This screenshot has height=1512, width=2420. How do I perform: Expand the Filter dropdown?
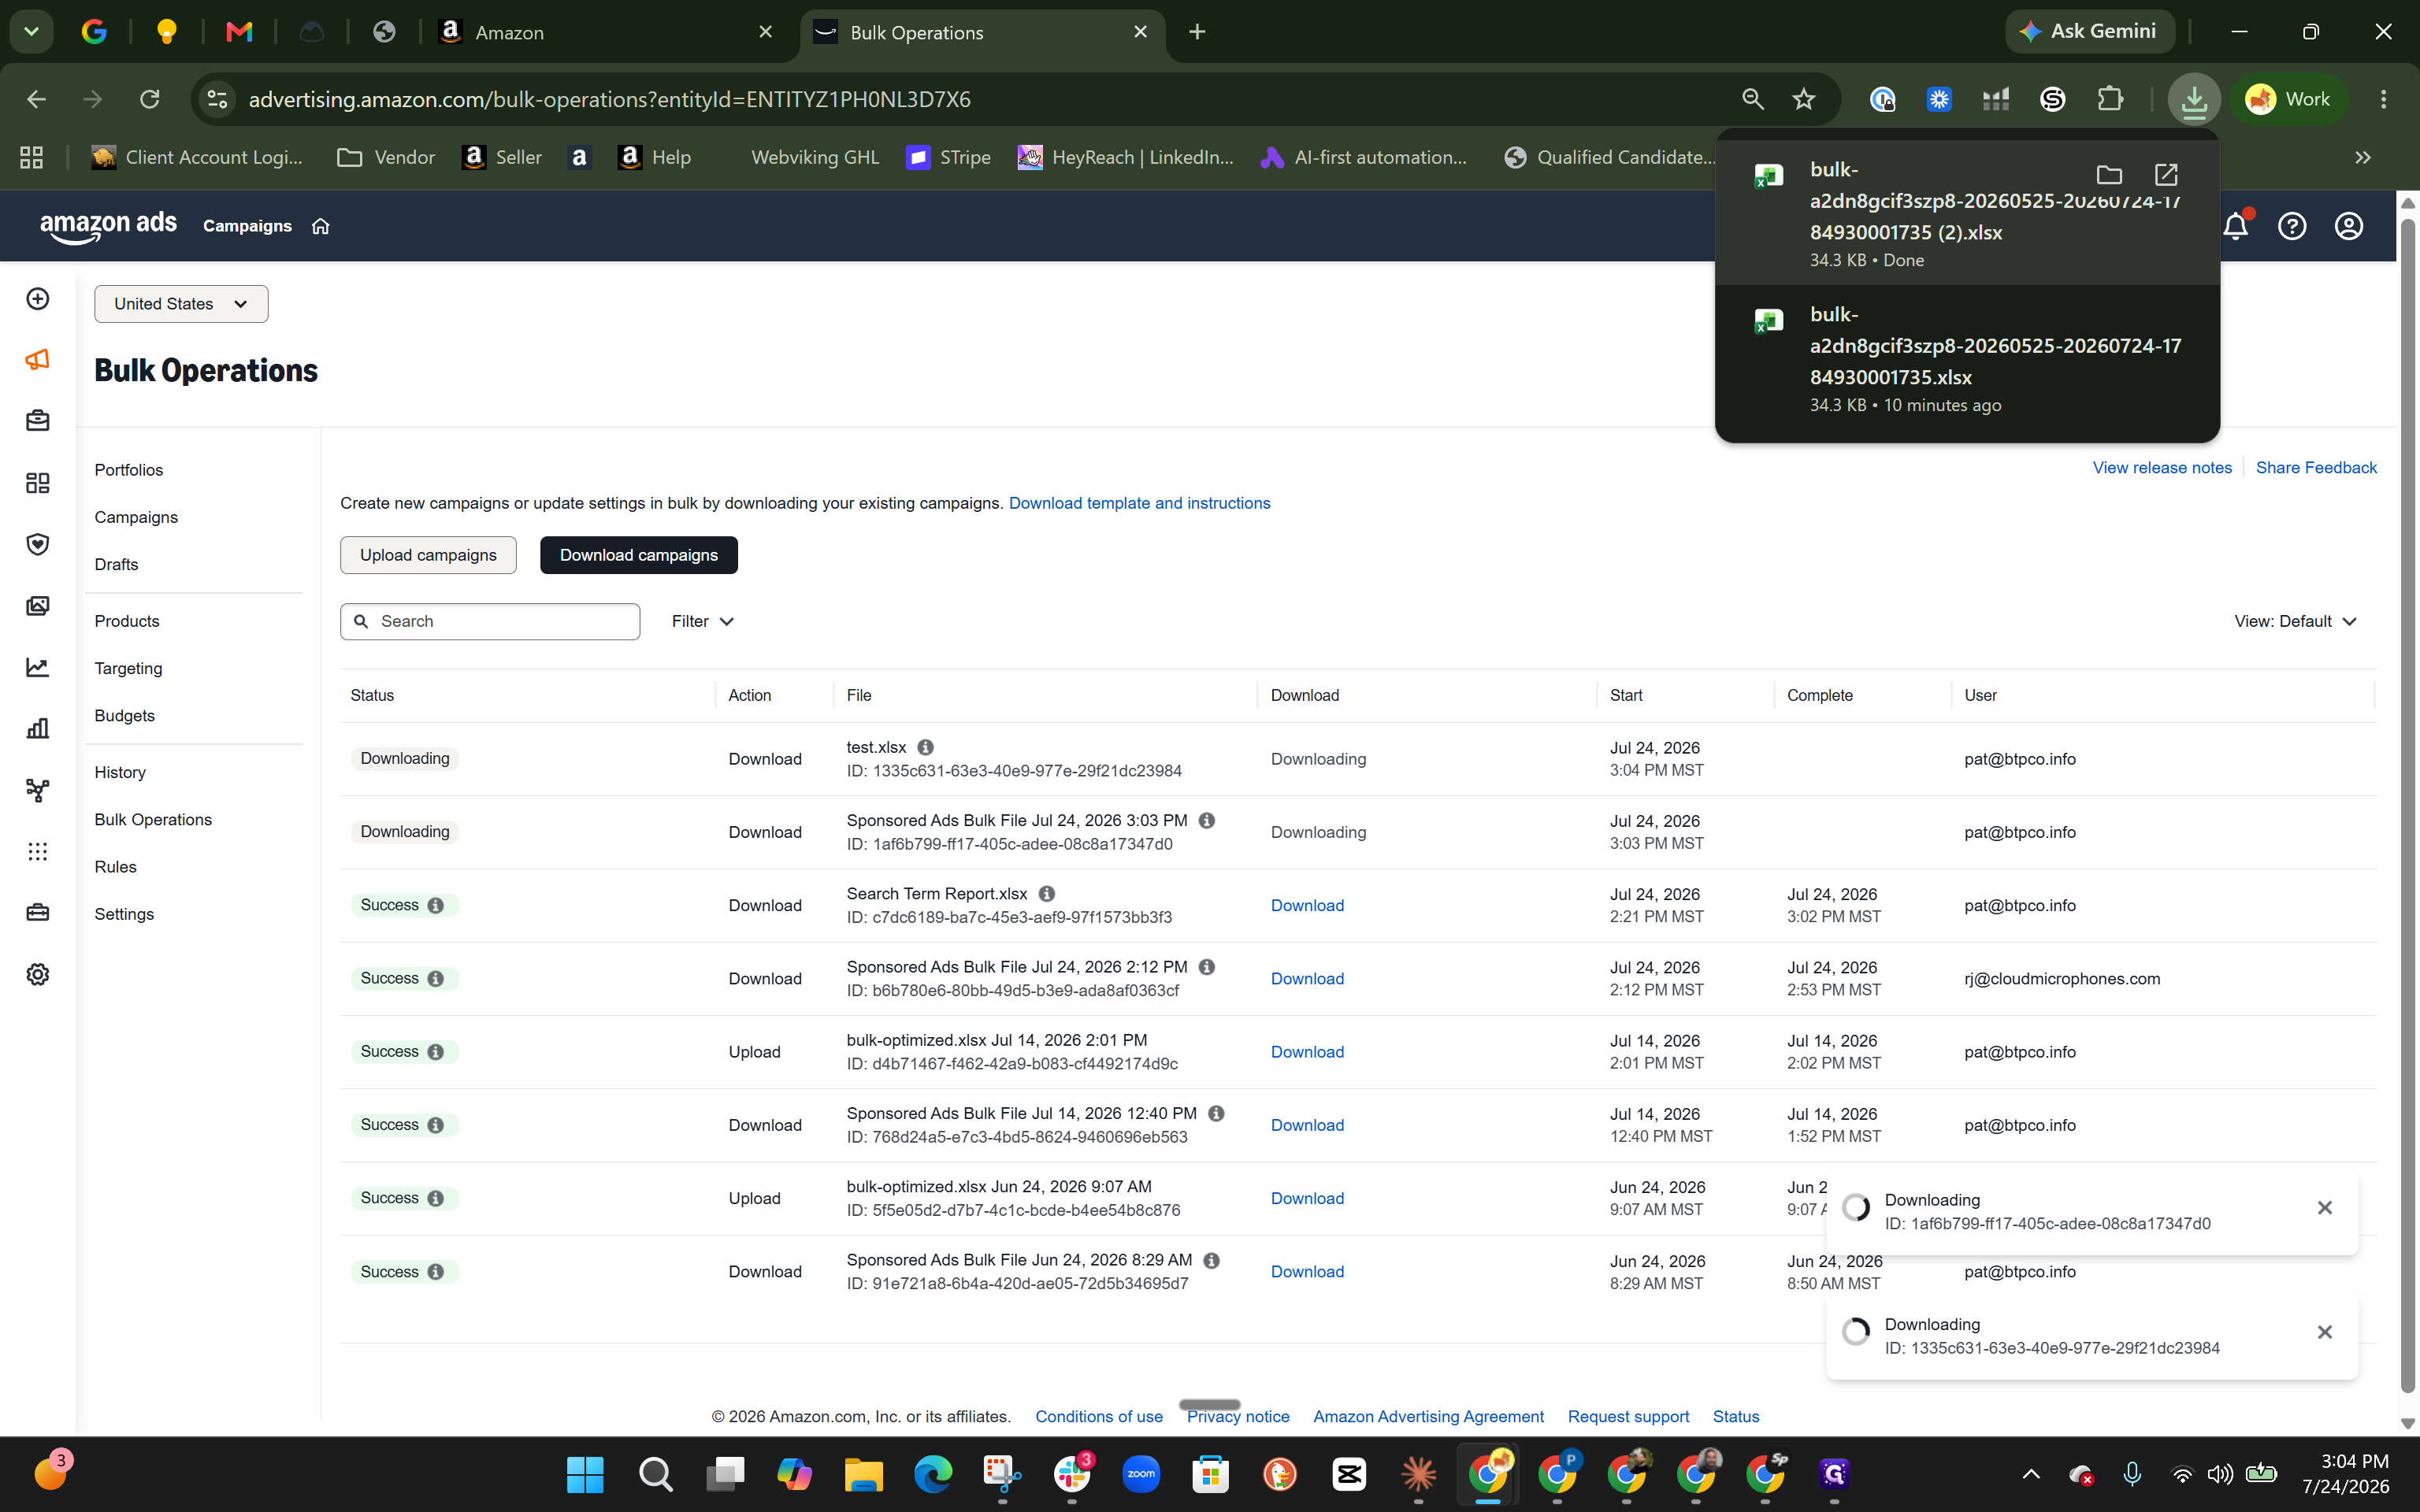tap(702, 621)
